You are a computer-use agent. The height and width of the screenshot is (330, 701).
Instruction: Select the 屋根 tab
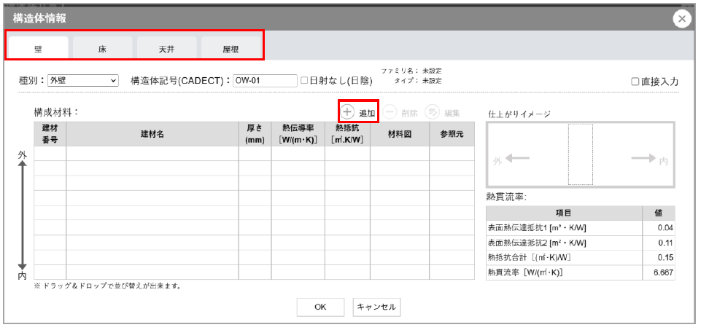tap(231, 50)
